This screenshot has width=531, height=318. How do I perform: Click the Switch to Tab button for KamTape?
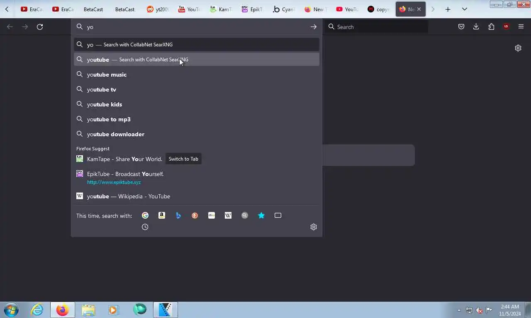pyautogui.click(x=183, y=159)
